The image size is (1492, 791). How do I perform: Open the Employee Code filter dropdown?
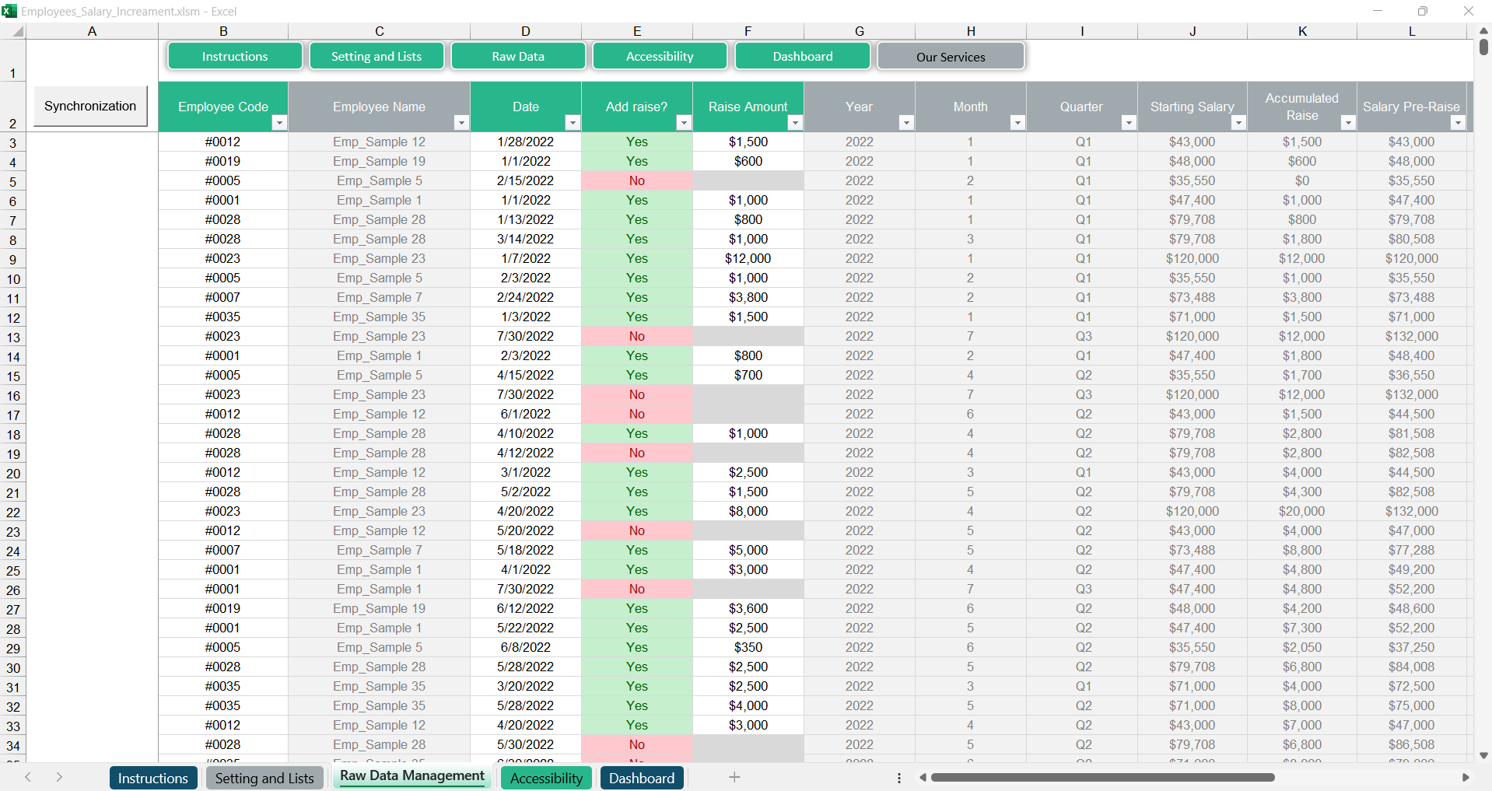(x=279, y=123)
